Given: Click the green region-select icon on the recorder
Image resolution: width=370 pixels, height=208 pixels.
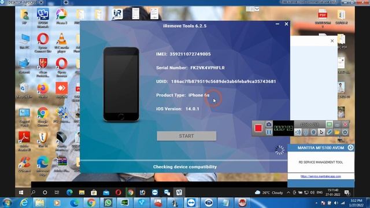Looking at the screenshot, I should 329,124.
